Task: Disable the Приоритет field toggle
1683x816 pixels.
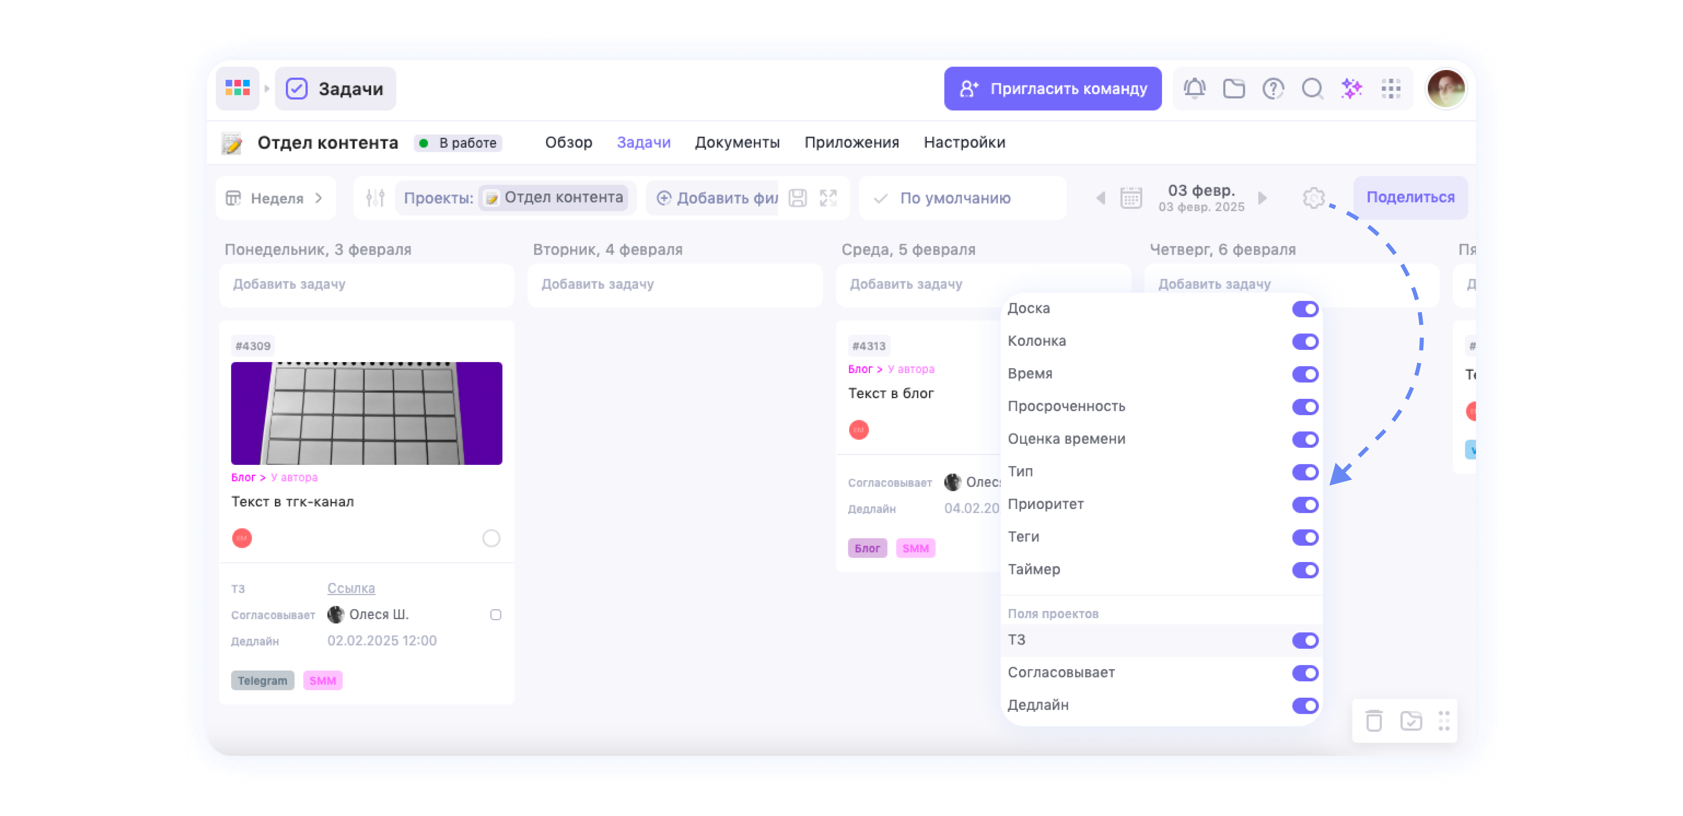Action: click(1305, 504)
